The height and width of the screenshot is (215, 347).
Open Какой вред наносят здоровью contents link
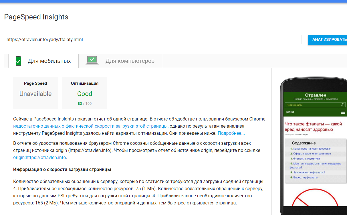point(312,149)
